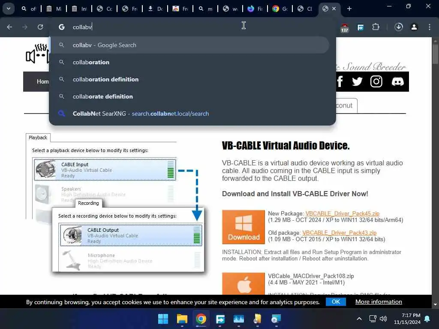The height and width of the screenshot is (329, 439).
Task: Select 'collabv - Google Search' suggestion
Action: [189, 45]
